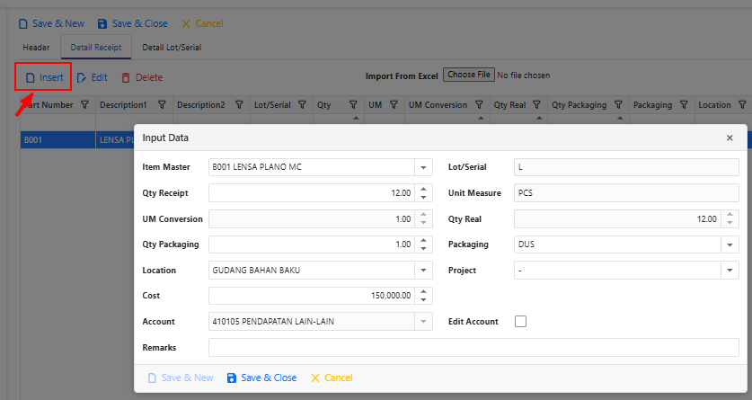Click top toolbar Save & New
The width and height of the screenshot is (752, 400).
pyautogui.click(x=51, y=23)
